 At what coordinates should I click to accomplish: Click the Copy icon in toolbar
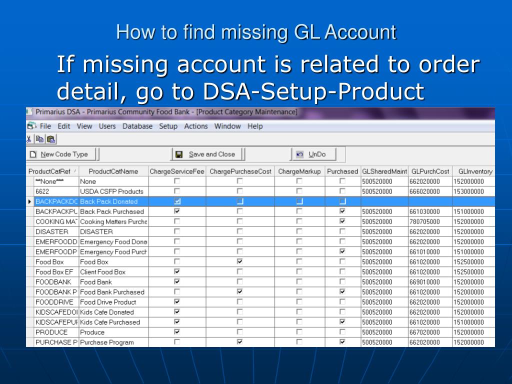40,139
